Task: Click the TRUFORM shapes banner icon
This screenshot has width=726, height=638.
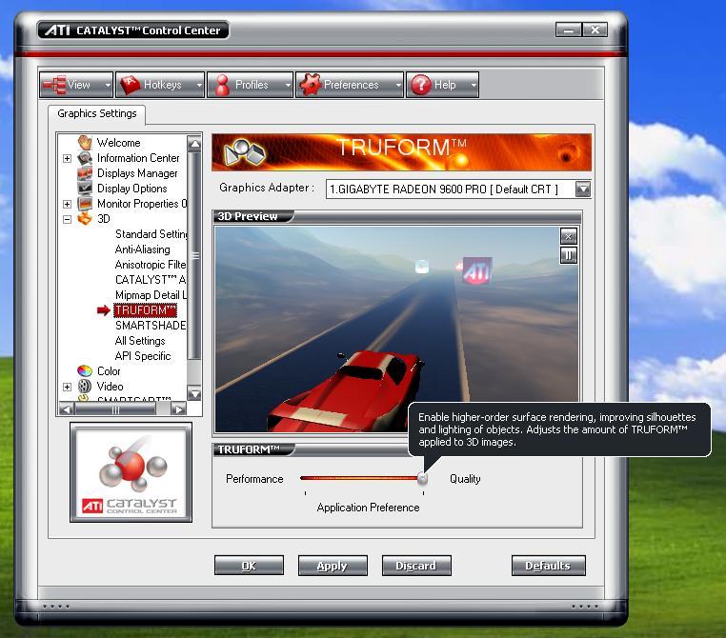Action: [x=244, y=152]
